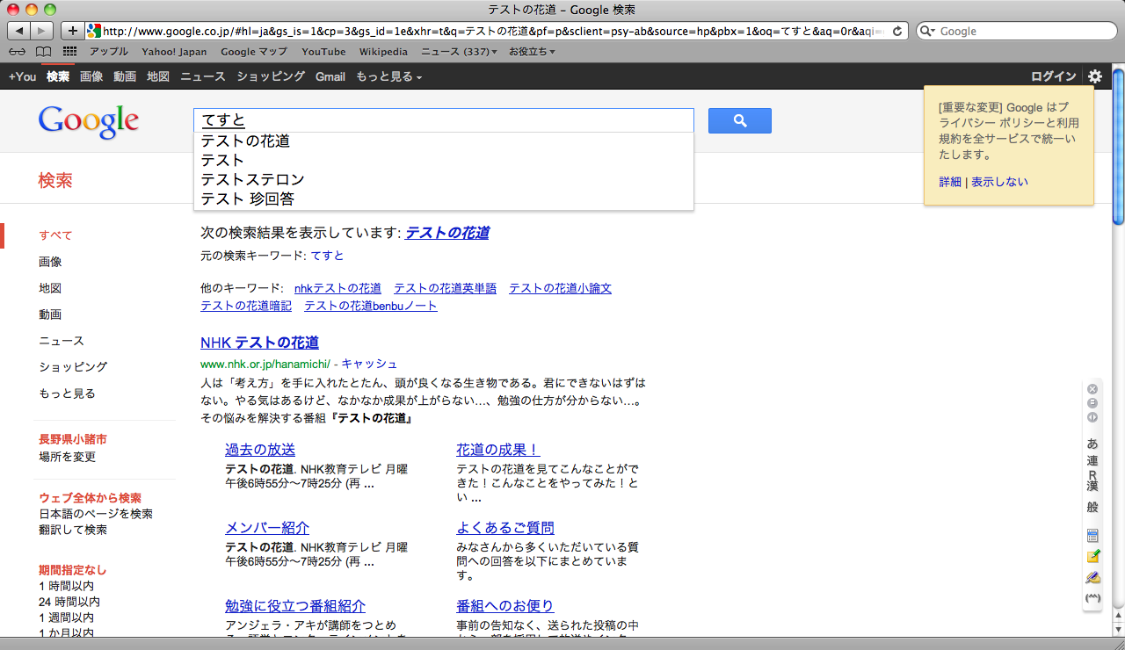Click 場所を変更 to change location
The image size is (1125, 650).
67,457
